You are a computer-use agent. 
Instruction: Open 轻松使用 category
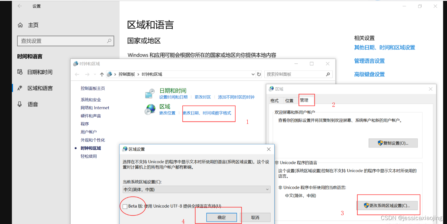89,156
